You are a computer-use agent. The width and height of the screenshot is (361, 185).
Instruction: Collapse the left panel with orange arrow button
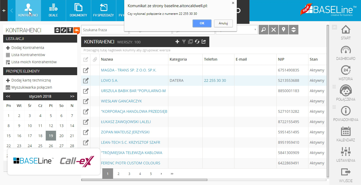[76, 30]
